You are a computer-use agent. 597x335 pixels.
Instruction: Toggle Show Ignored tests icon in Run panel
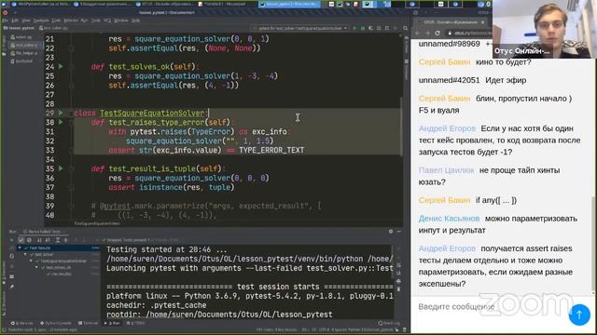pos(29,240)
